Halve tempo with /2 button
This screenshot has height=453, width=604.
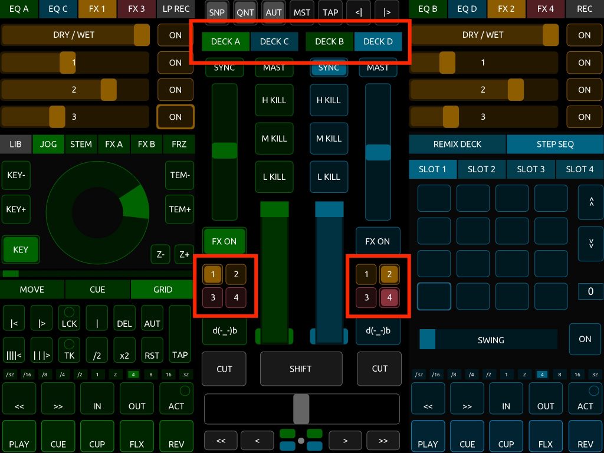coord(97,350)
